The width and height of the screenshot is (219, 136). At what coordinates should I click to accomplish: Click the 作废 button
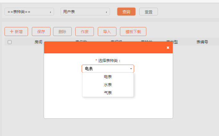click(85, 32)
